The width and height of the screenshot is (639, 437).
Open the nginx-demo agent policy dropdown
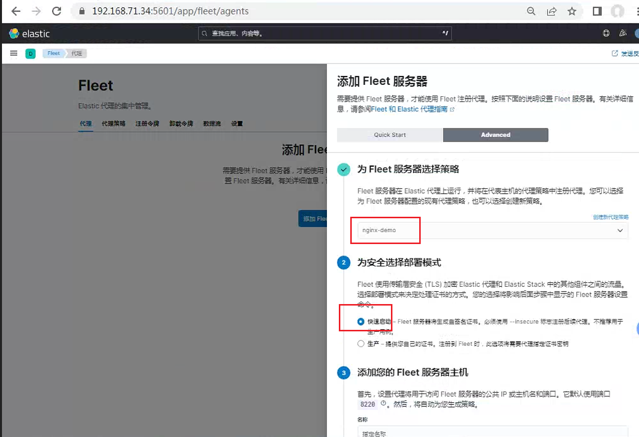coord(493,230)
